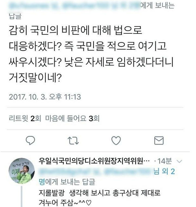Open profile name 우일식국민의당디소위원장지역위원…
Screen dimensions: 196x207
(94, 161)
